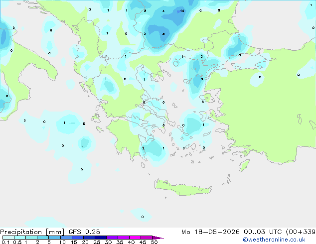Select the 5–10 mm legend color box

point(54,238)
